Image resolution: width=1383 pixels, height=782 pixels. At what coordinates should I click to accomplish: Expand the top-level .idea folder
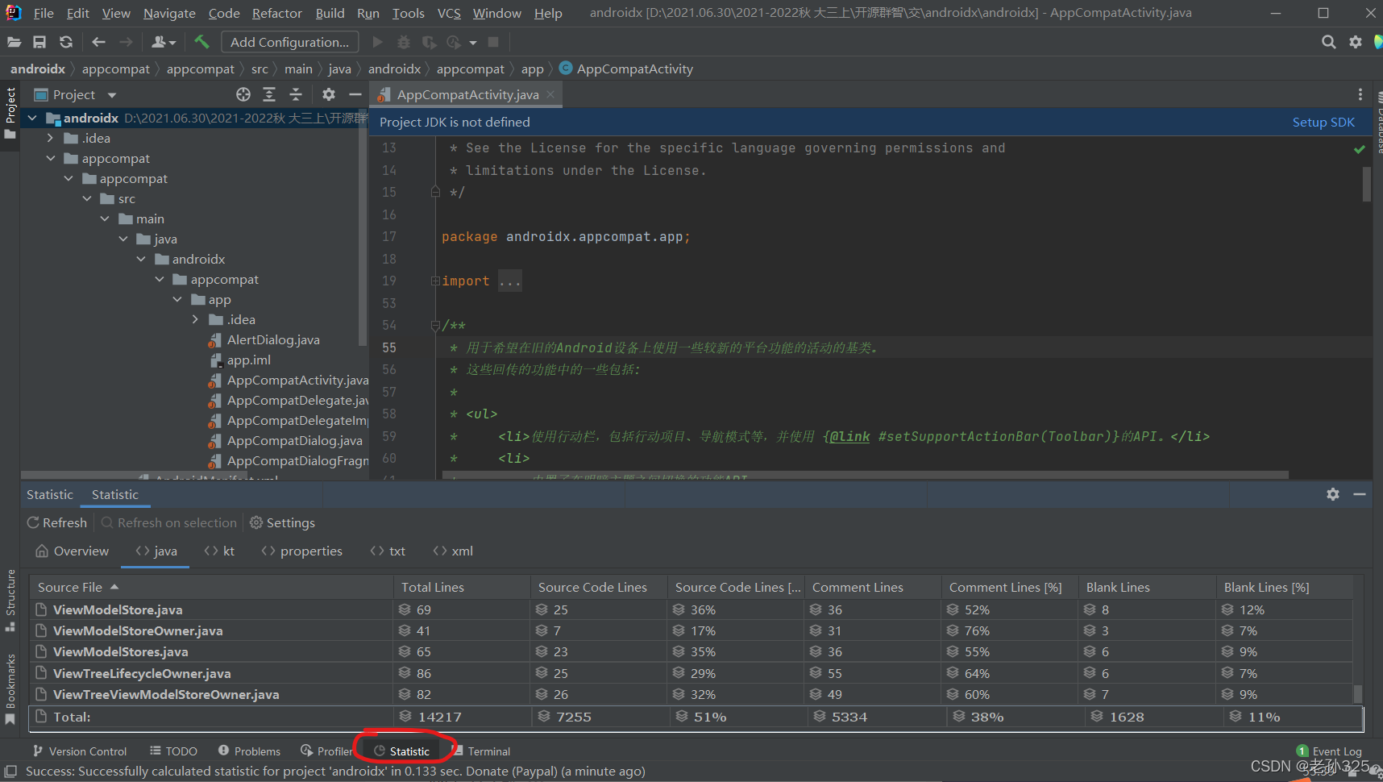pos(51,138)
